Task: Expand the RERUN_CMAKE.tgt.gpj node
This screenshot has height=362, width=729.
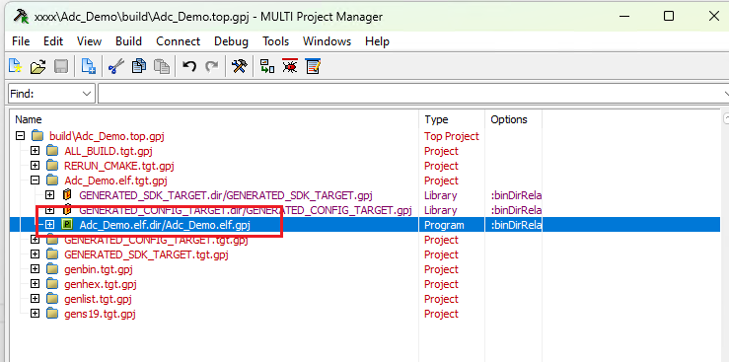Action: tap(35, 166)
